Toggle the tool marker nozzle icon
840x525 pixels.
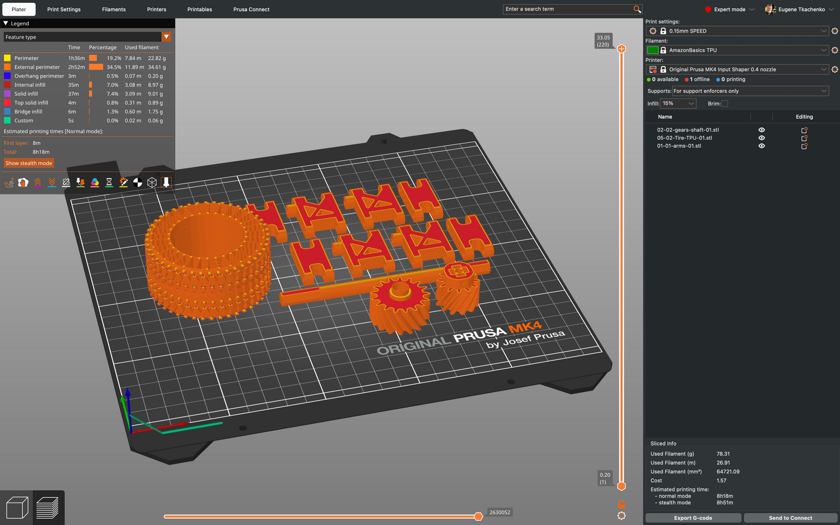point(166,182)
